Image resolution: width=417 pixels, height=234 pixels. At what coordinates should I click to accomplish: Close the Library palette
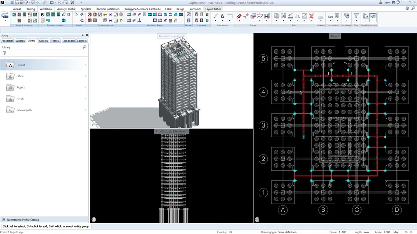(x=87, y=35)
